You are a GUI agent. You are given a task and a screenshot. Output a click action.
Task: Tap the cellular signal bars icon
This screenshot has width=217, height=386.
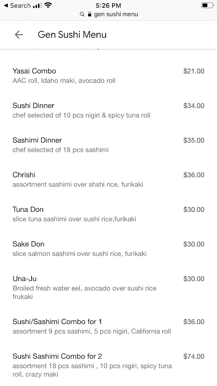[37, 5]
